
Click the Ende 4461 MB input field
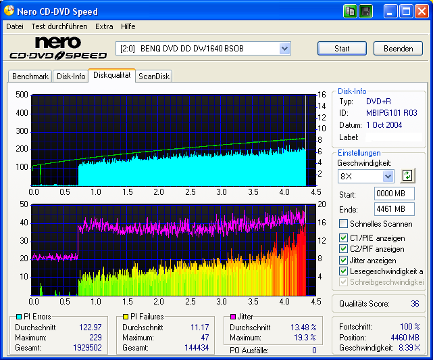pyautogui.click(x=394, y=209)
